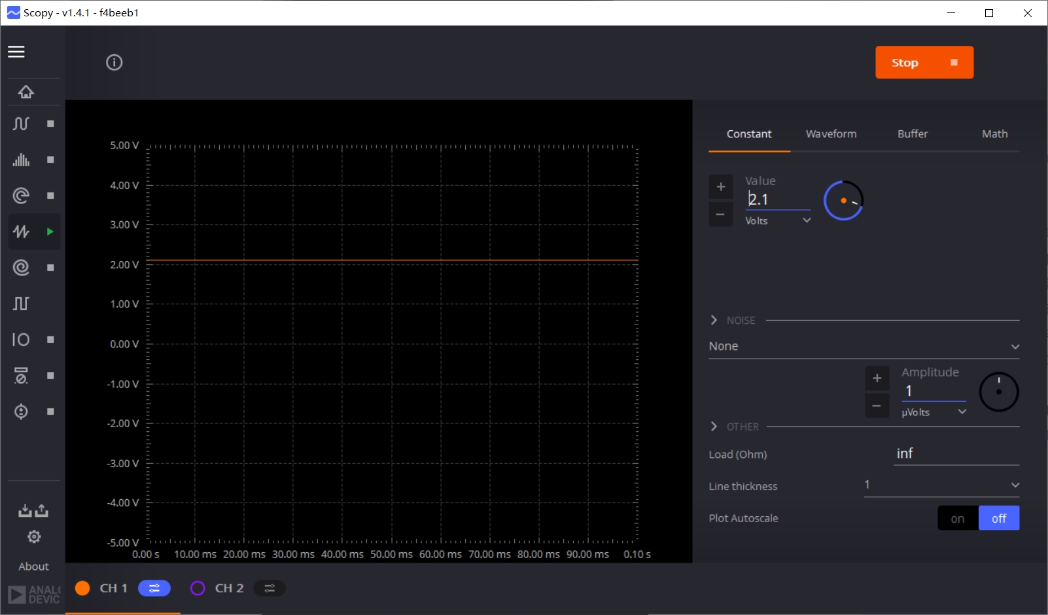Open the Pattern Generator instrument icon
The height and width of the screenshot is (615, 1048).
21,304
